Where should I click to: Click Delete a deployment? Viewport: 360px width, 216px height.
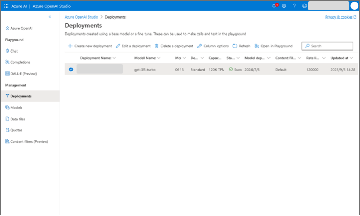pyautogui.click(x=174, y=46)
